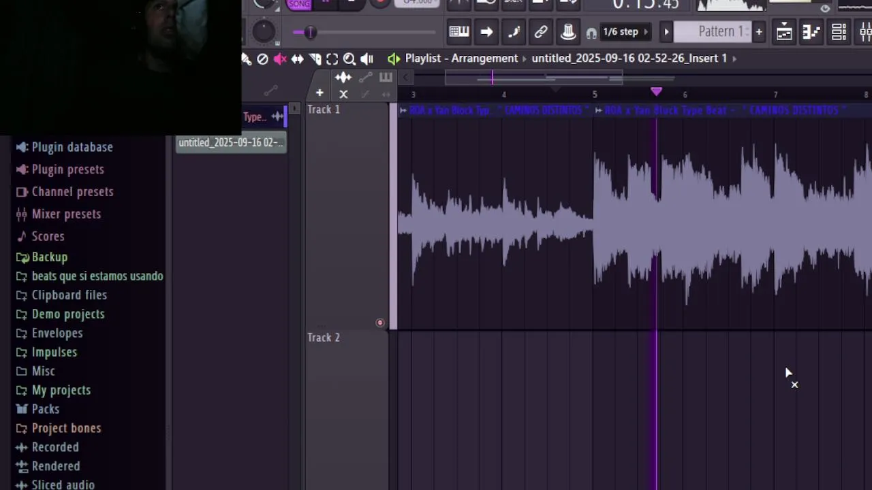Click plus button above Track 1

tap(320, 93)
